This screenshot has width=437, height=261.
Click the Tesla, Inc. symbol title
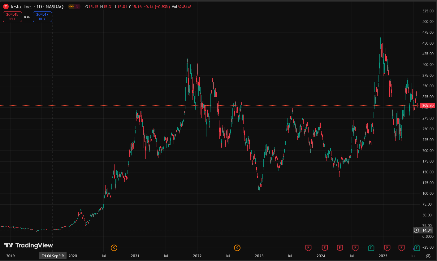pos(21,7)
